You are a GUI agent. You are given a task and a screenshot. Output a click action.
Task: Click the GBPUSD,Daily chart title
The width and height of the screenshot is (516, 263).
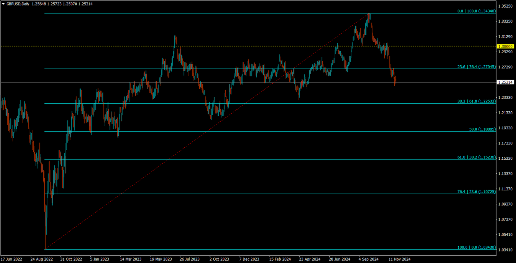(18, 4)
